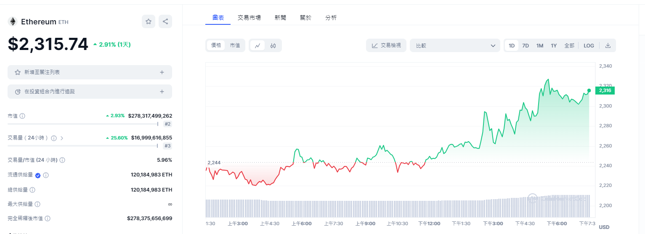Screen dimensions: 645x234
Task: Open info icon next to 總供給量
Action: point(32,190)
